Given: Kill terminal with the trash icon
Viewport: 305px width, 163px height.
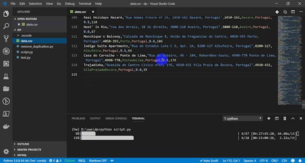Looking at the screenshot, I should click(285, 119).
